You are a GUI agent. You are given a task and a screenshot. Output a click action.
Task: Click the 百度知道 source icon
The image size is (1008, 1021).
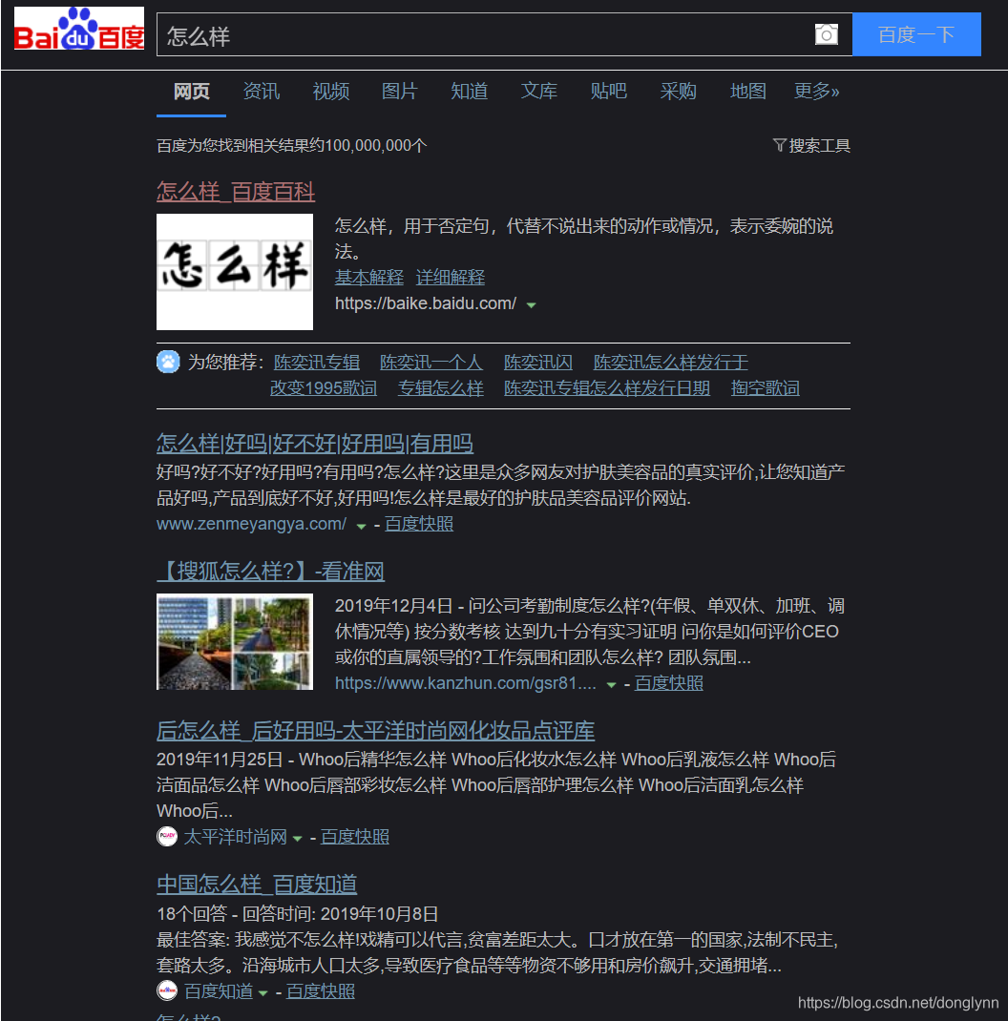click(x=167, y=990)
